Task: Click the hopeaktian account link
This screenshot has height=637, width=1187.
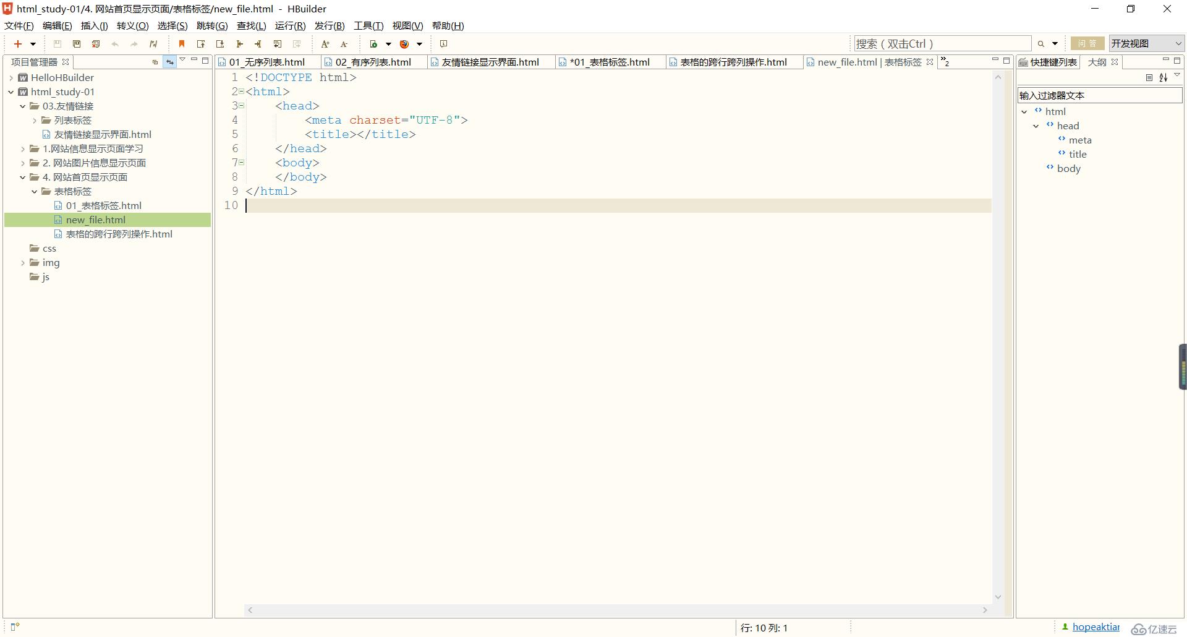Action: pos(1096,627)
